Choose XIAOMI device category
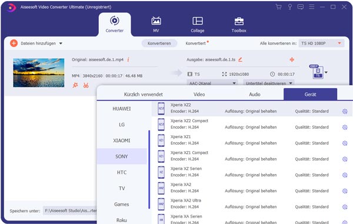The height and width of the screenshot is (224, 353). click(x=122, y=141)
